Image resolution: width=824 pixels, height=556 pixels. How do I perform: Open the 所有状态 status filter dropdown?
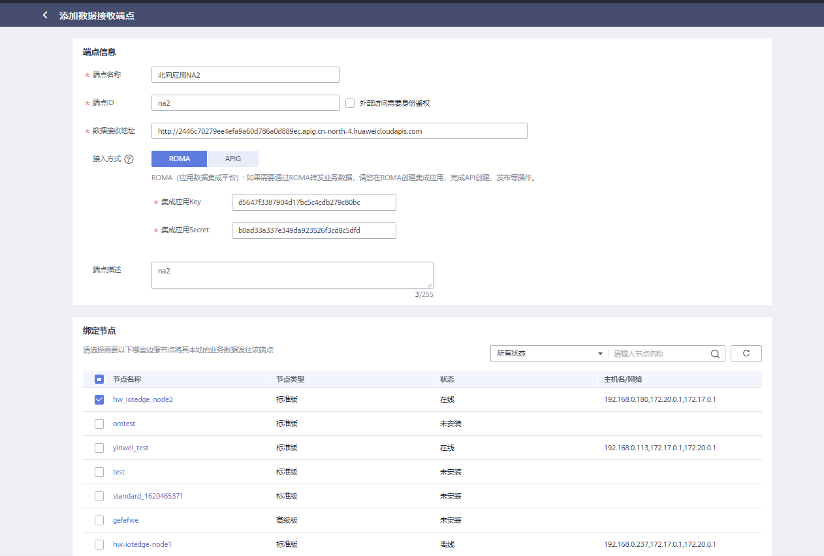pos(549,354)
